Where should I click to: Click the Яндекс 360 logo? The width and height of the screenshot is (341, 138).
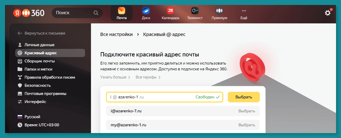point(28,13)
